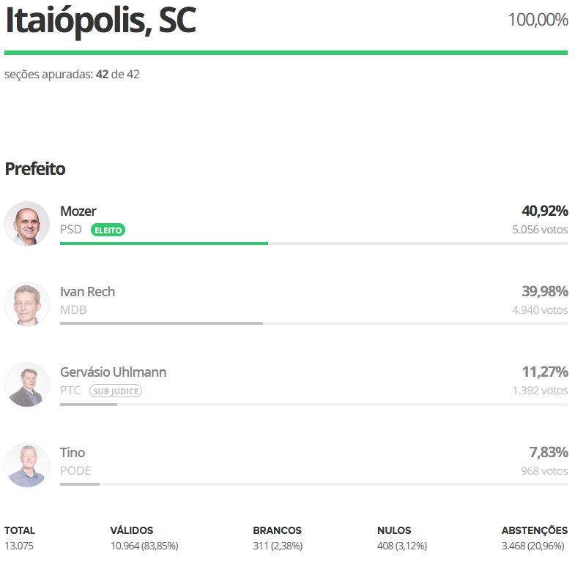Click Mozer's green vote share bar
The image size is (575, 564).
(163, 243)
